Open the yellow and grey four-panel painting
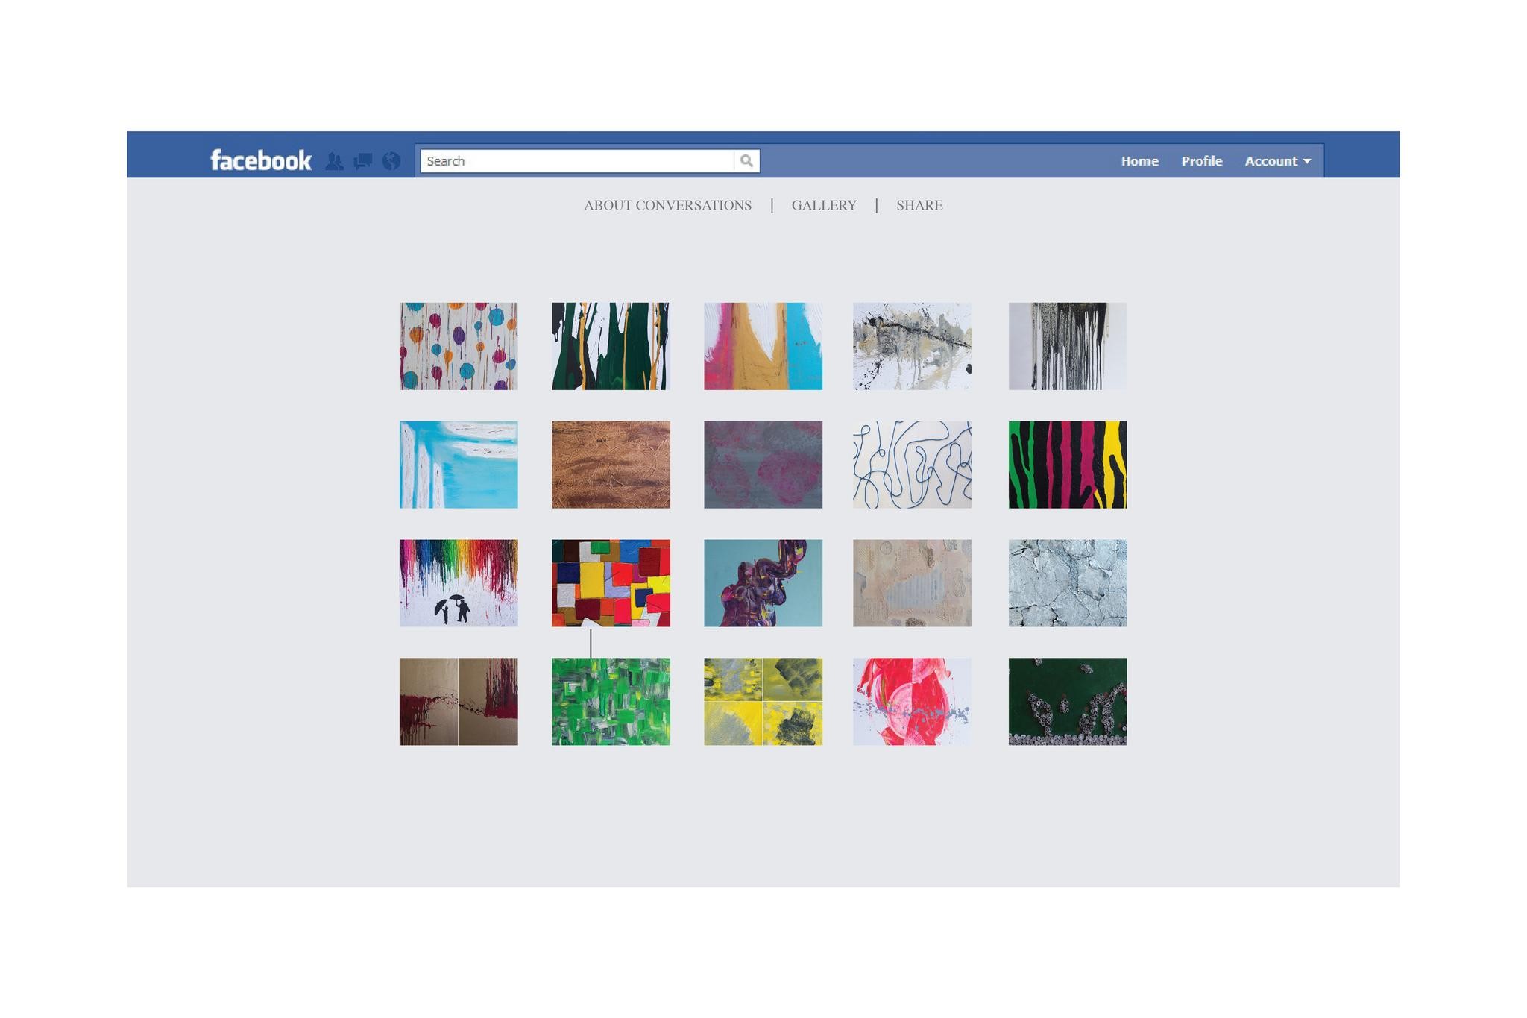The width and height of the screenshot is (1527, 1018). [763, 702]
